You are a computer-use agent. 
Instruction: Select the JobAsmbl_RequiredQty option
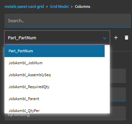coord(54,87)
